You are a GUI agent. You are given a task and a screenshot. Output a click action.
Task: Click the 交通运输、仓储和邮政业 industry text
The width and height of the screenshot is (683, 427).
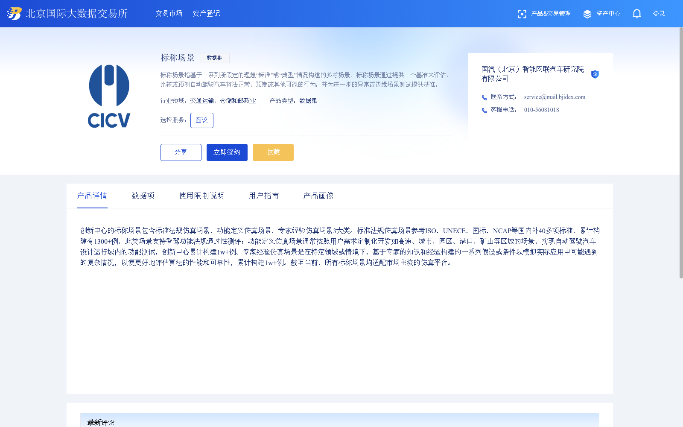[x=223, y=101]
